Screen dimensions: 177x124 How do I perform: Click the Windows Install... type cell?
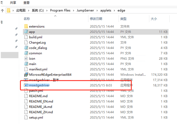click(133, 75)
